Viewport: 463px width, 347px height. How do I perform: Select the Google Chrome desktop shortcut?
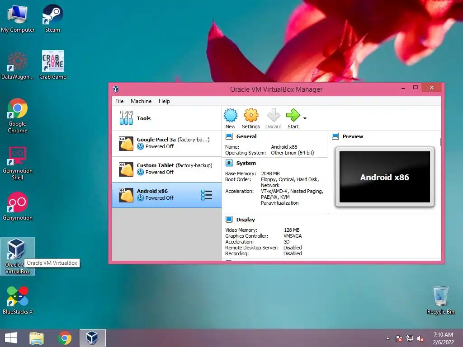coord(18,116)
